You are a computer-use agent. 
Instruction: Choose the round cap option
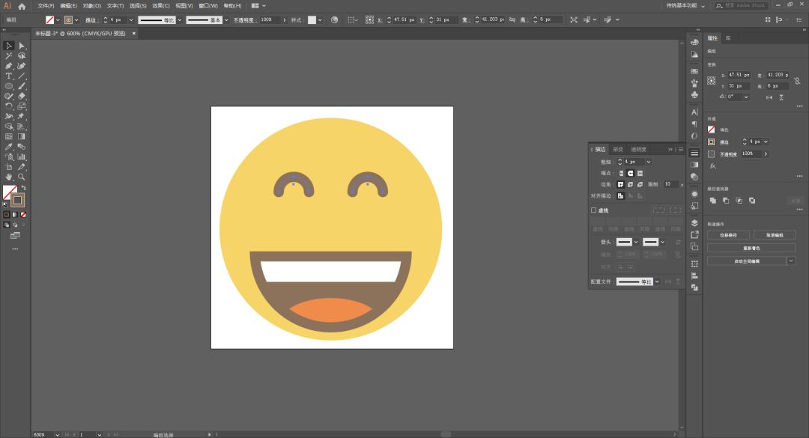pos(630,173)
